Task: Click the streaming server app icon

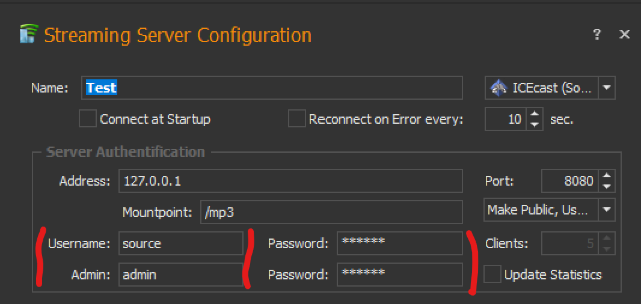Action: [x=27, y=35]
